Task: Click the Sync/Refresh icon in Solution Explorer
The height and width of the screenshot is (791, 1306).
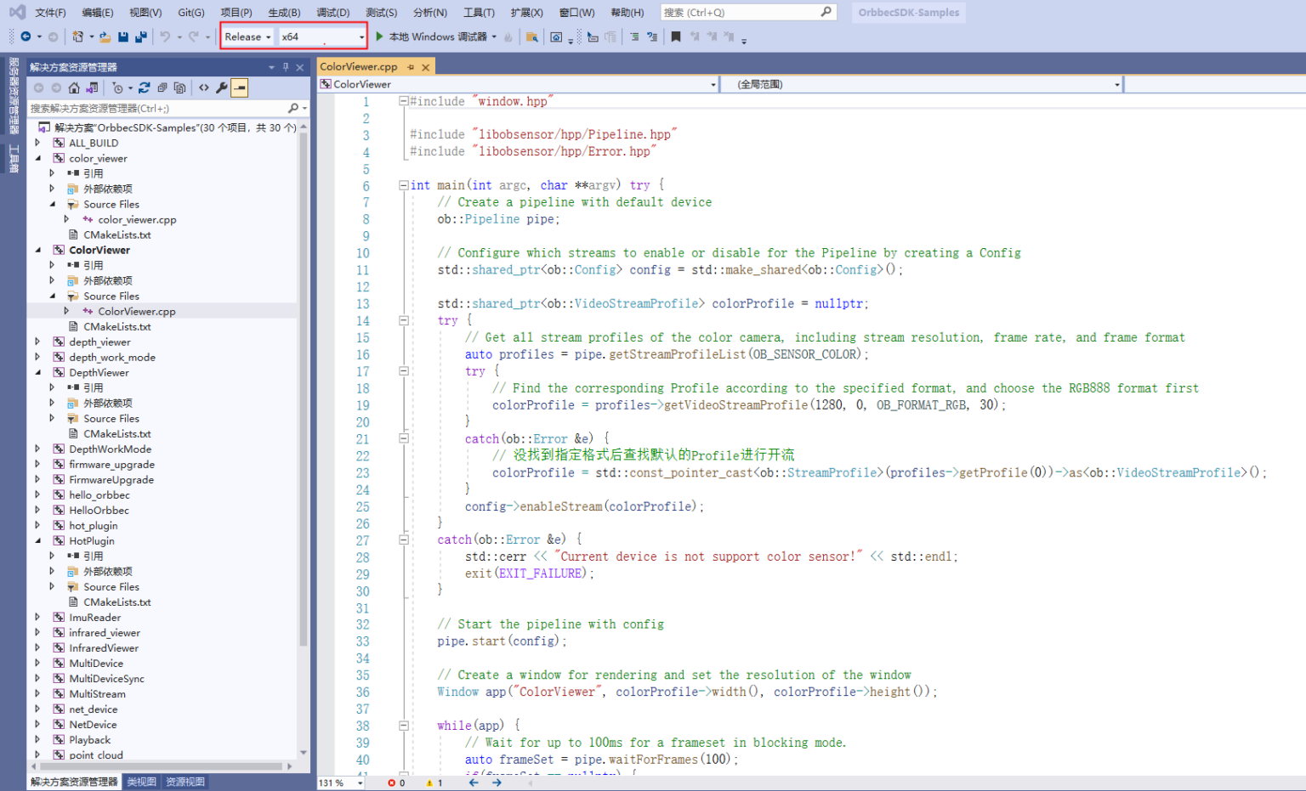Action: point(144,88)
